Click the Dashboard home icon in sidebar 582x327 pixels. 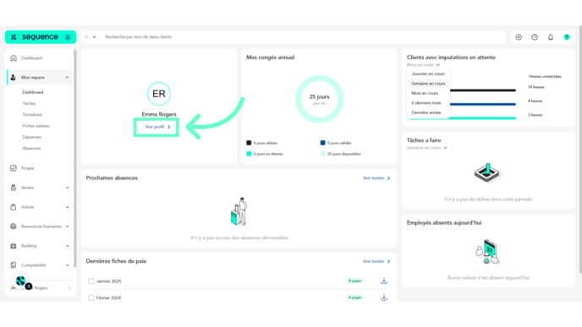(14, 58)
